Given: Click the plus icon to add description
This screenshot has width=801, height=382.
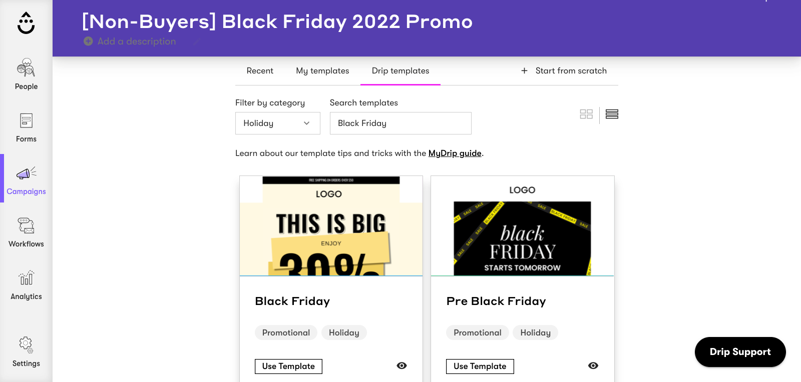Looking at the screenshot, I should coord(88,41).
